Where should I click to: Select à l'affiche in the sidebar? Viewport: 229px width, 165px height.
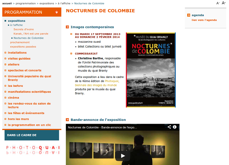tap(16, 25)
